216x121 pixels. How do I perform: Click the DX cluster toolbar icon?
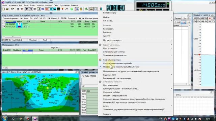click(47, 9)
